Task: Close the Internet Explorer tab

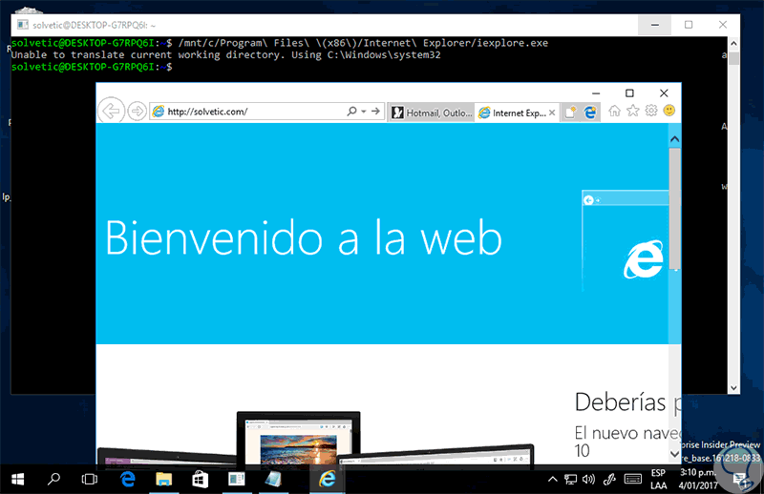Action: point(552,113)
